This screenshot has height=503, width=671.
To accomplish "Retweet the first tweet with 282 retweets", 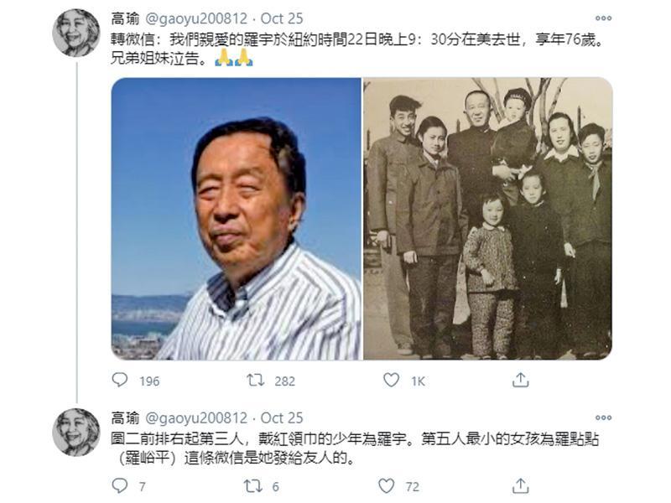I will (x=256, y=380).
